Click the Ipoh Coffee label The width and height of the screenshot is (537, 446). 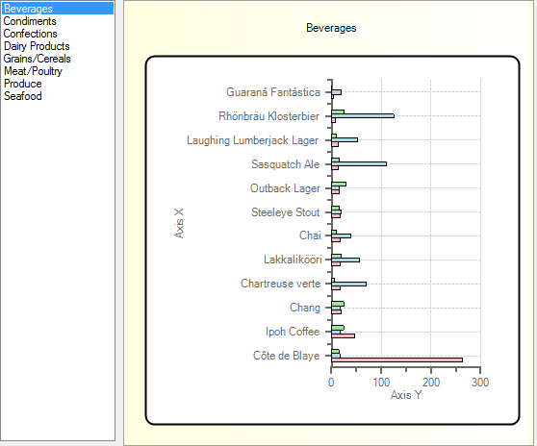coord(293,332)
